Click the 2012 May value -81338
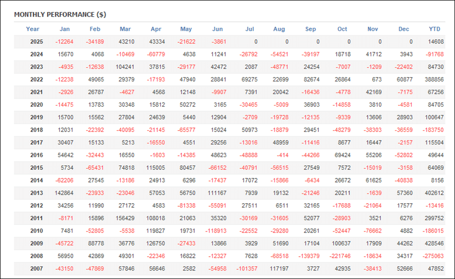The width and height of the screenshot is (455, 279). pyautogui.click(x=186, y=206)
